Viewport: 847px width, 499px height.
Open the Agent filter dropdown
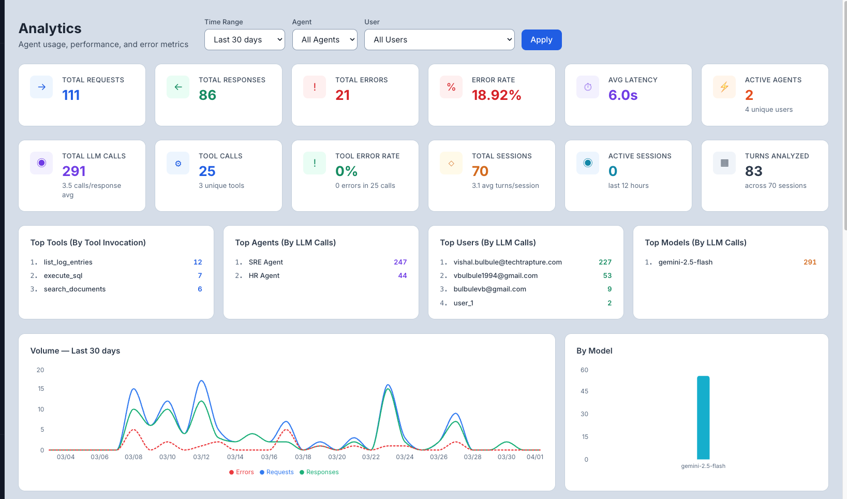(324, 39)
